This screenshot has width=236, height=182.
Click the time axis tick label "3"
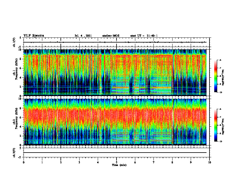79,162
